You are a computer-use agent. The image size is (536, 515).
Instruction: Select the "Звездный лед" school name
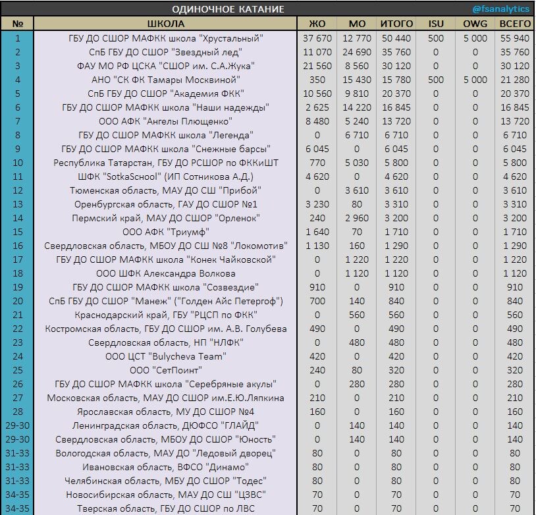165,52
